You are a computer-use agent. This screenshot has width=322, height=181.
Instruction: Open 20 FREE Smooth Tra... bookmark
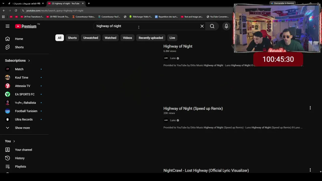click(x=58, y=17)
